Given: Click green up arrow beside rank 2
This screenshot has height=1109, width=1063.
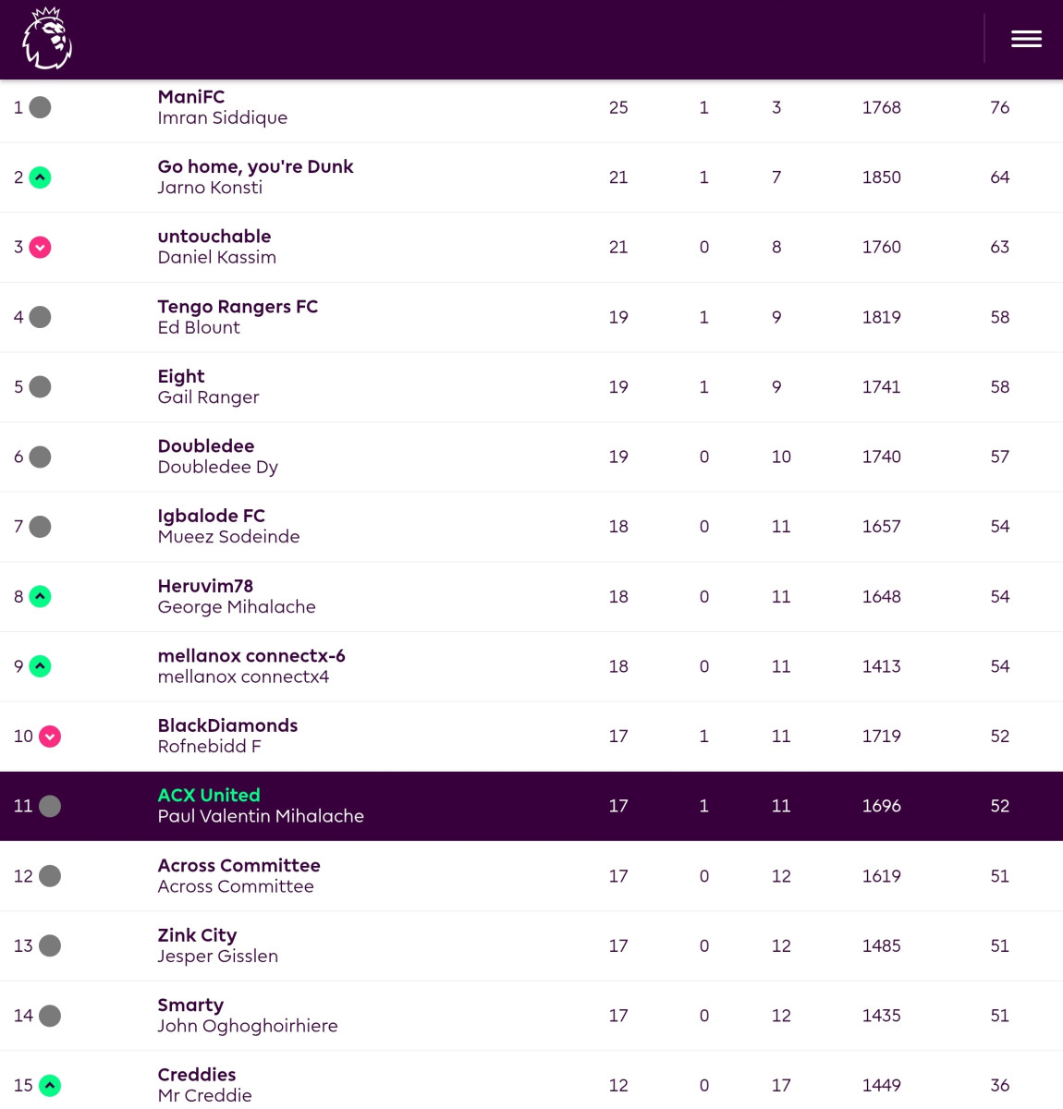Looking at the screenshot, I should [x=40, y=177].
